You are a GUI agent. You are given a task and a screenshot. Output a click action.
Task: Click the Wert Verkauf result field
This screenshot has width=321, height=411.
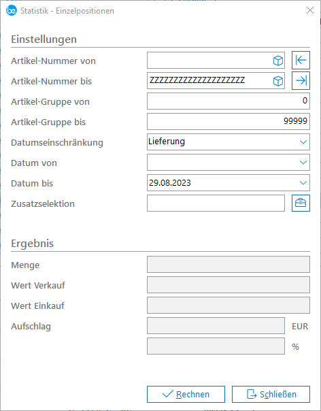click(x=229, y=285)
